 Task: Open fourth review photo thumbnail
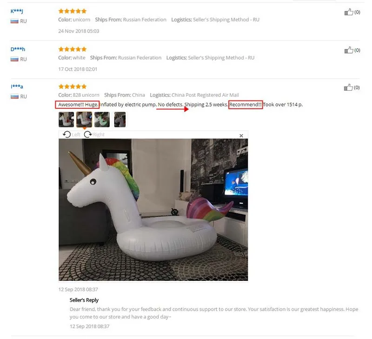[120, 120]
